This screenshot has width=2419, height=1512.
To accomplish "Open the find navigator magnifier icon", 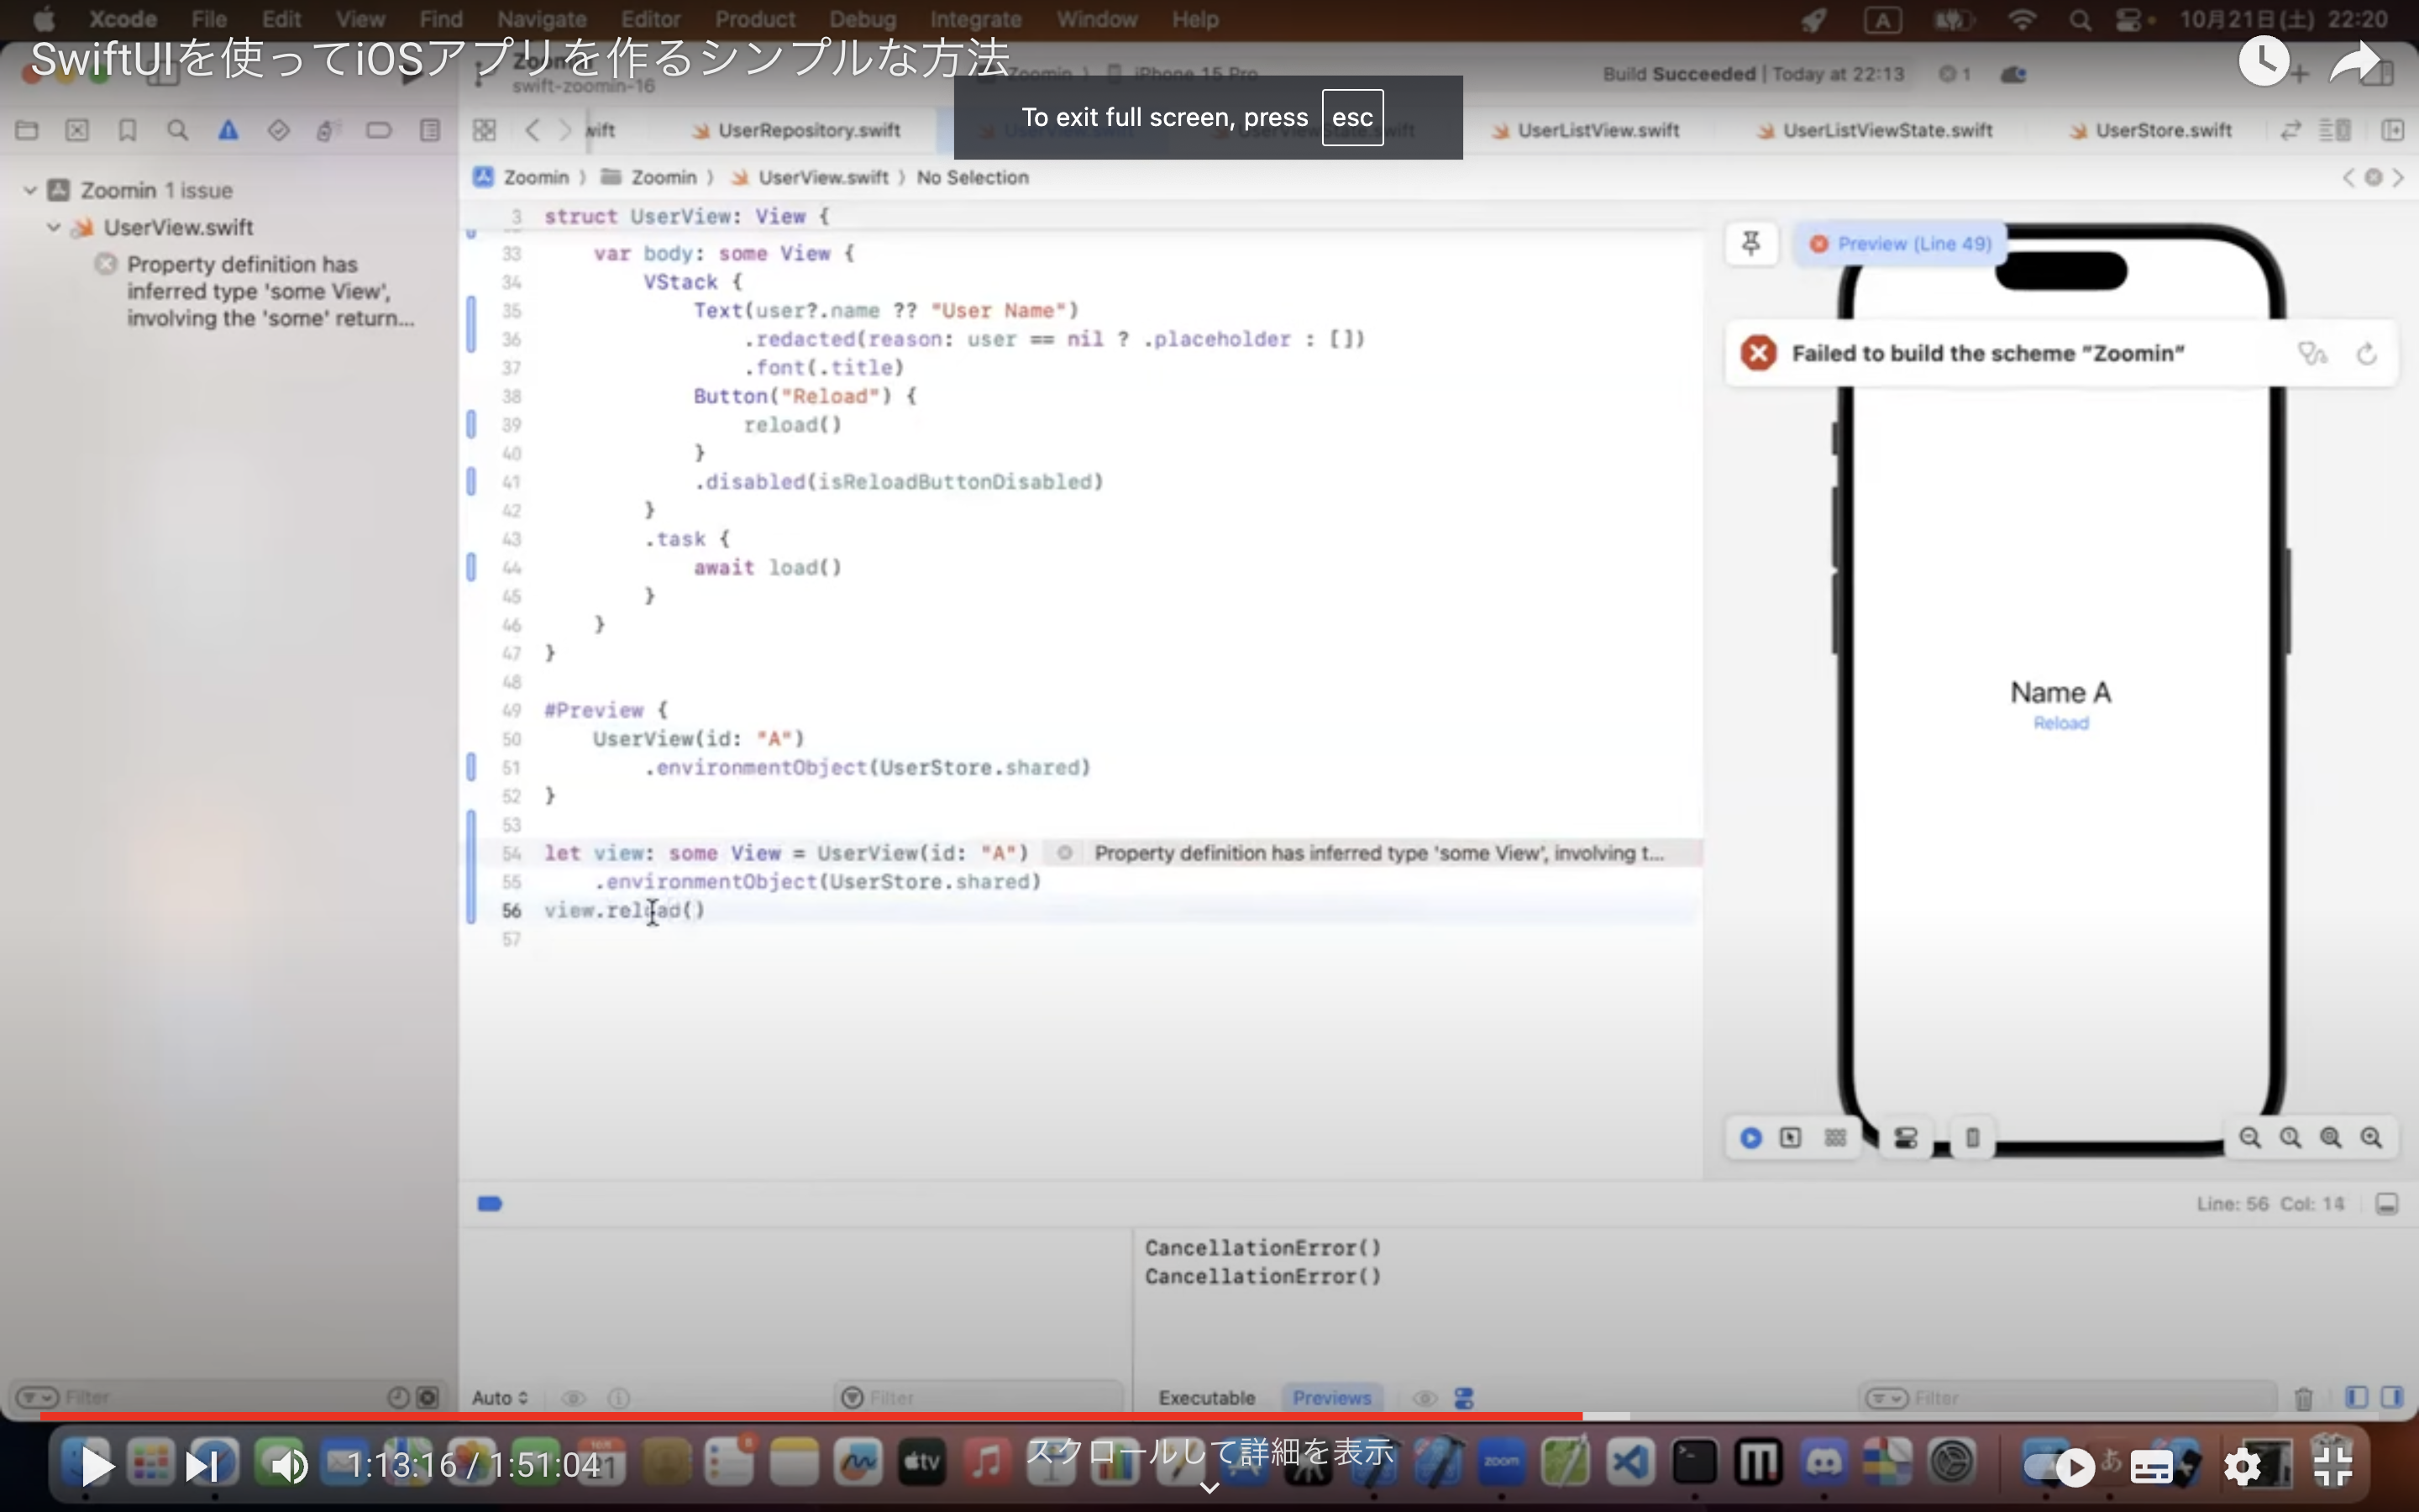I will click(x=178, y=131).
